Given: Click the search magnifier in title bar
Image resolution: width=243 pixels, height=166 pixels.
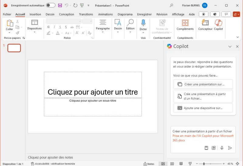Looking at the screenshot, I should (171, 5).
